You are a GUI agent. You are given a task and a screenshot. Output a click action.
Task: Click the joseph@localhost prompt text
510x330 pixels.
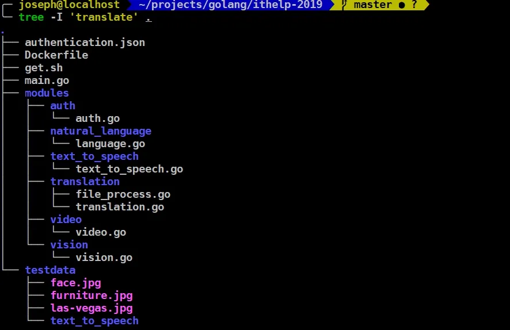[x=69, y=5]
